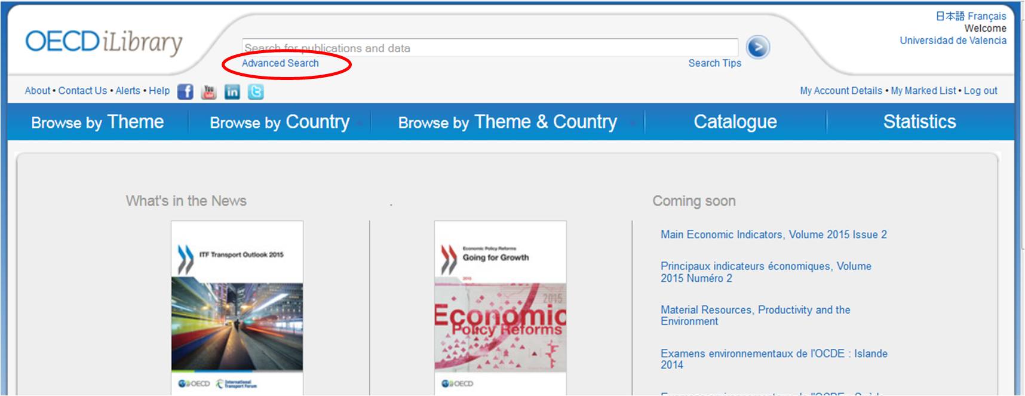
Task: Switch language to Français
Action: click(987, 16)
